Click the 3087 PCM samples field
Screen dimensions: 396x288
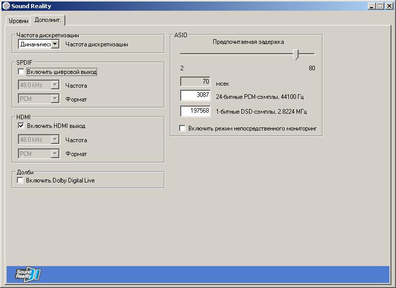[x=195, y=95]
